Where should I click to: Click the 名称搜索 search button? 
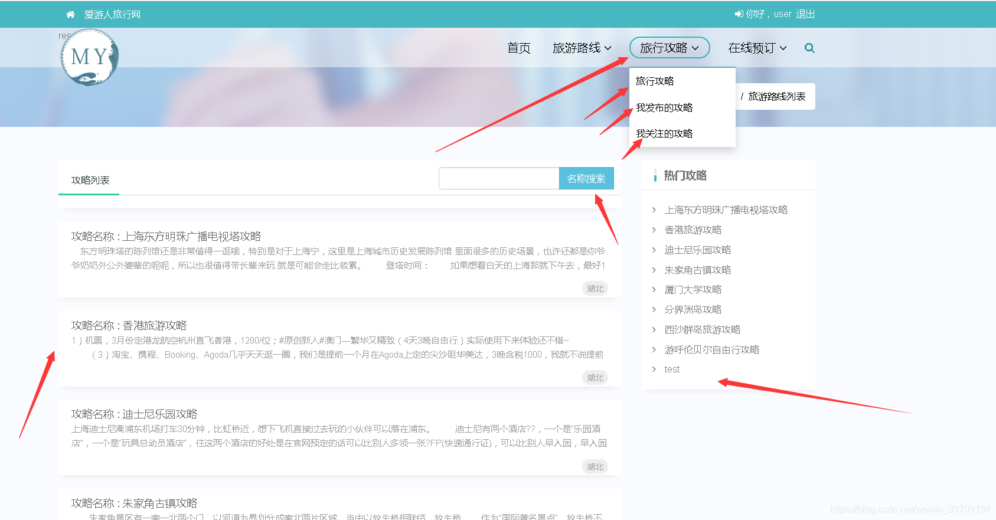point(586,179)
